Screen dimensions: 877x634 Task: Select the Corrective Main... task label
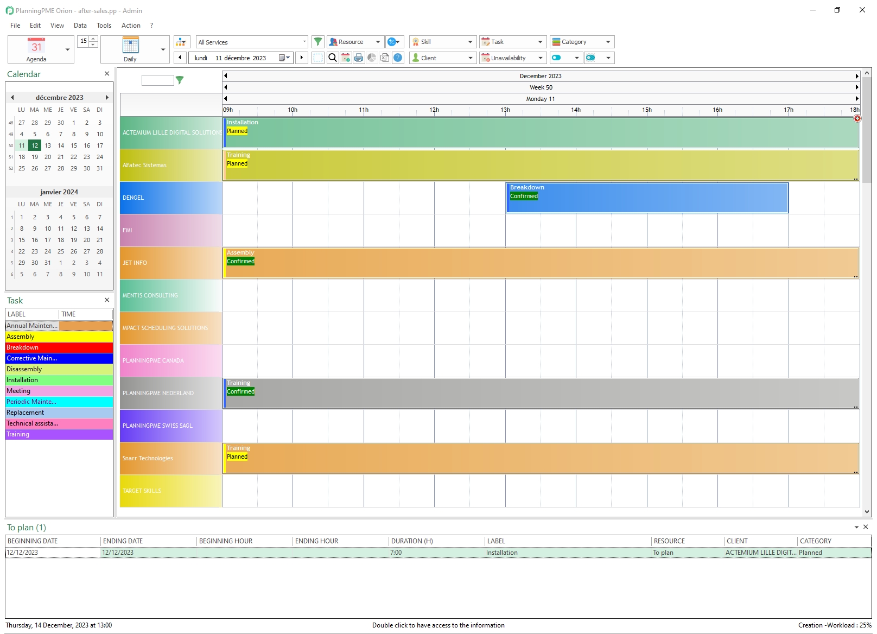coord(59,358)
